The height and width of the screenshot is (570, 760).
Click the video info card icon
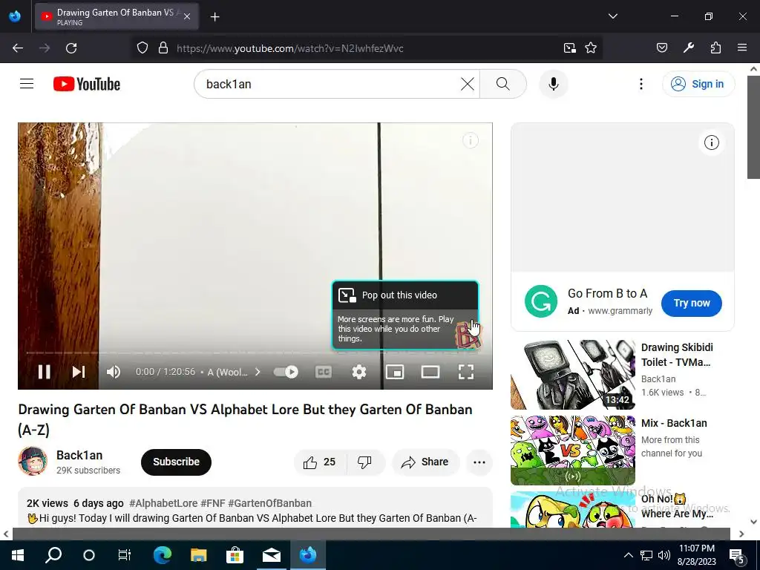(x=470, y=140)
